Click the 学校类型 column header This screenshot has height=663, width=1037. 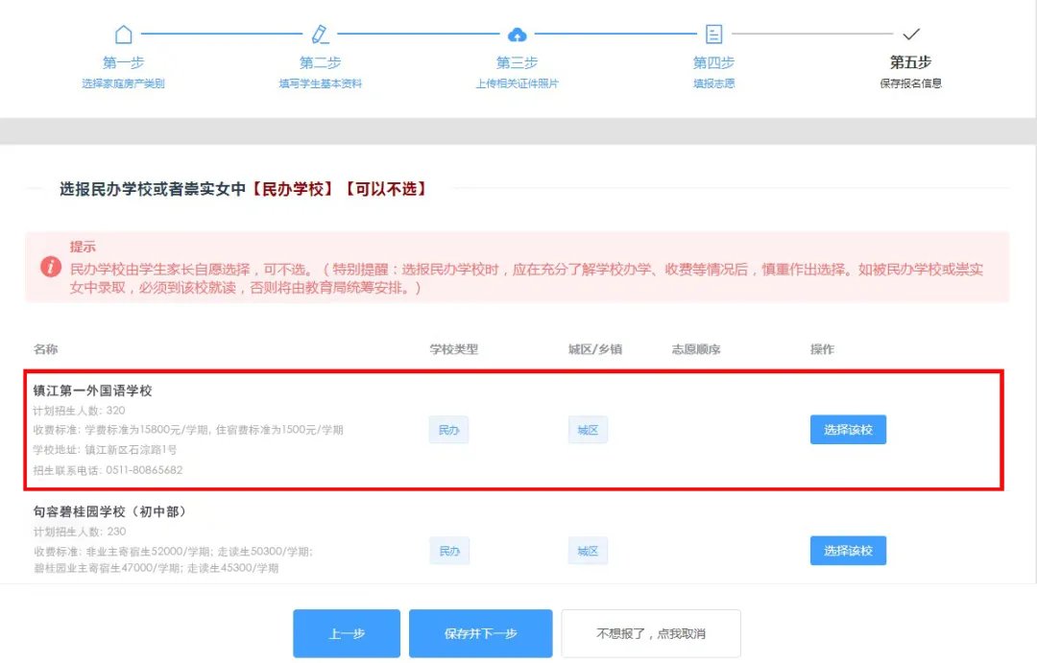click(x=453, y=349)
